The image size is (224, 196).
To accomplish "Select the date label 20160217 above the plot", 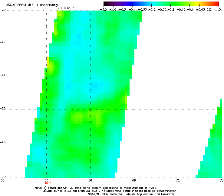I will tap(66, 8).
